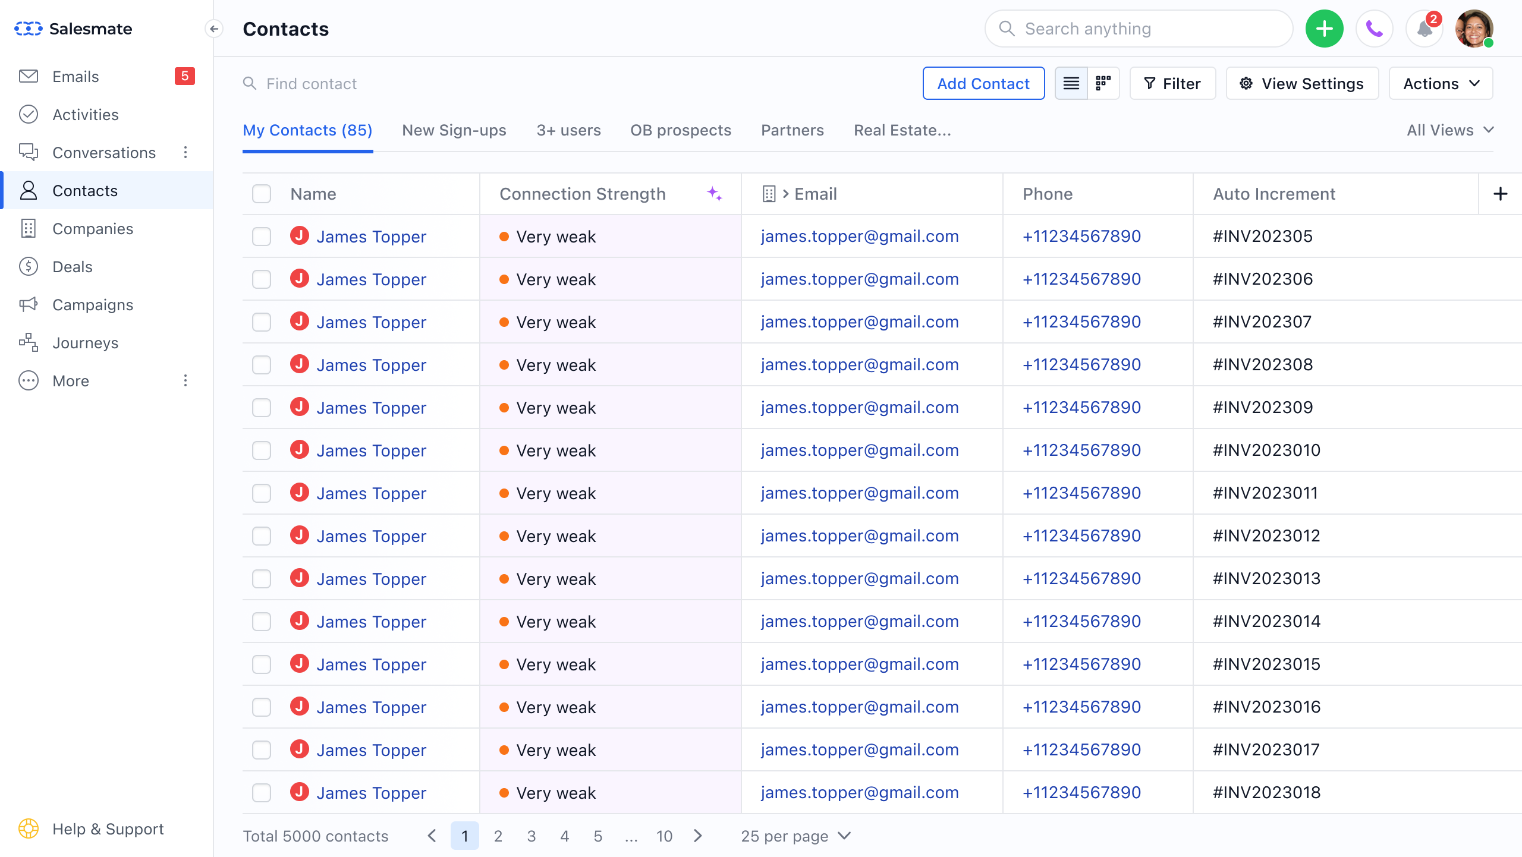The height and width of the screenshot is (857, 1522).
Task: Click the green plus quick-add icon
Action: click(x=1324, y=29)
